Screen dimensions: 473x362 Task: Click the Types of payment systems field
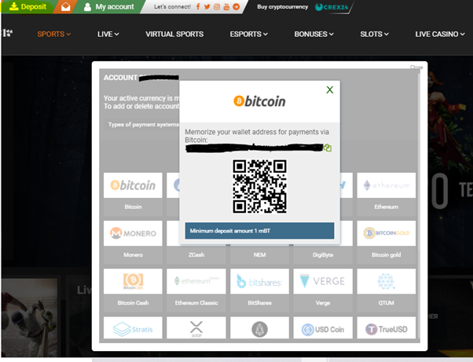(141, 125)
